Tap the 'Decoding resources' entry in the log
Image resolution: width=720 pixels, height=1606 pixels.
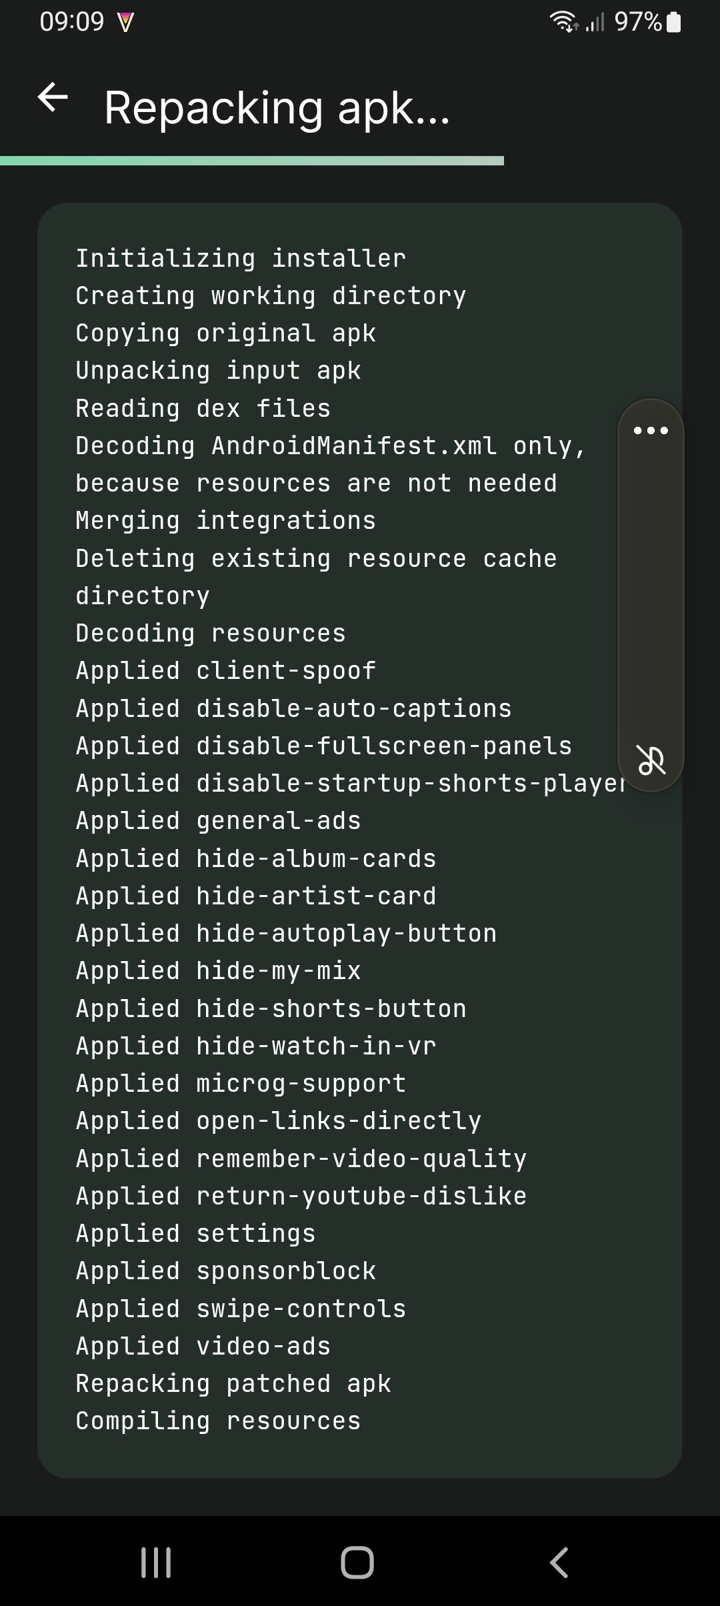(210, 632)
